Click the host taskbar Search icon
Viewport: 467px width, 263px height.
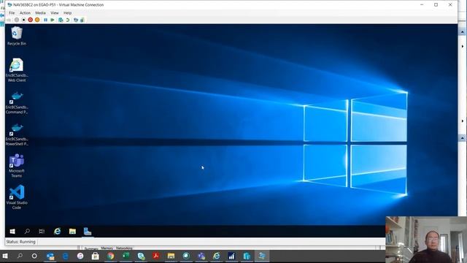point(20,256)
